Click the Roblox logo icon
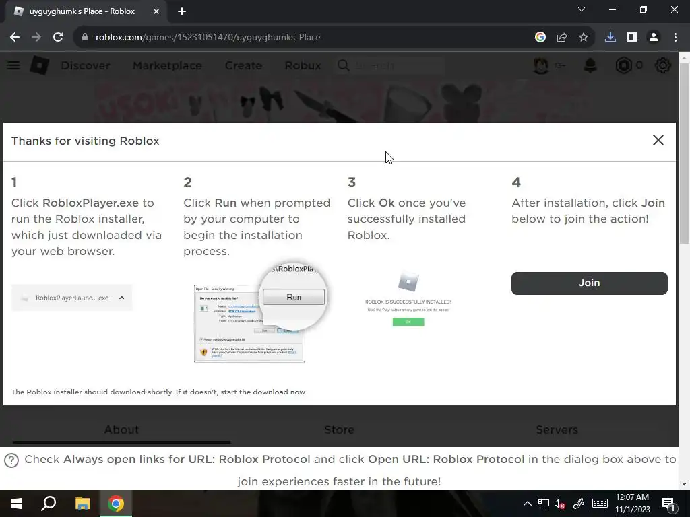This screenshot has width=690, height=517. 39,65
